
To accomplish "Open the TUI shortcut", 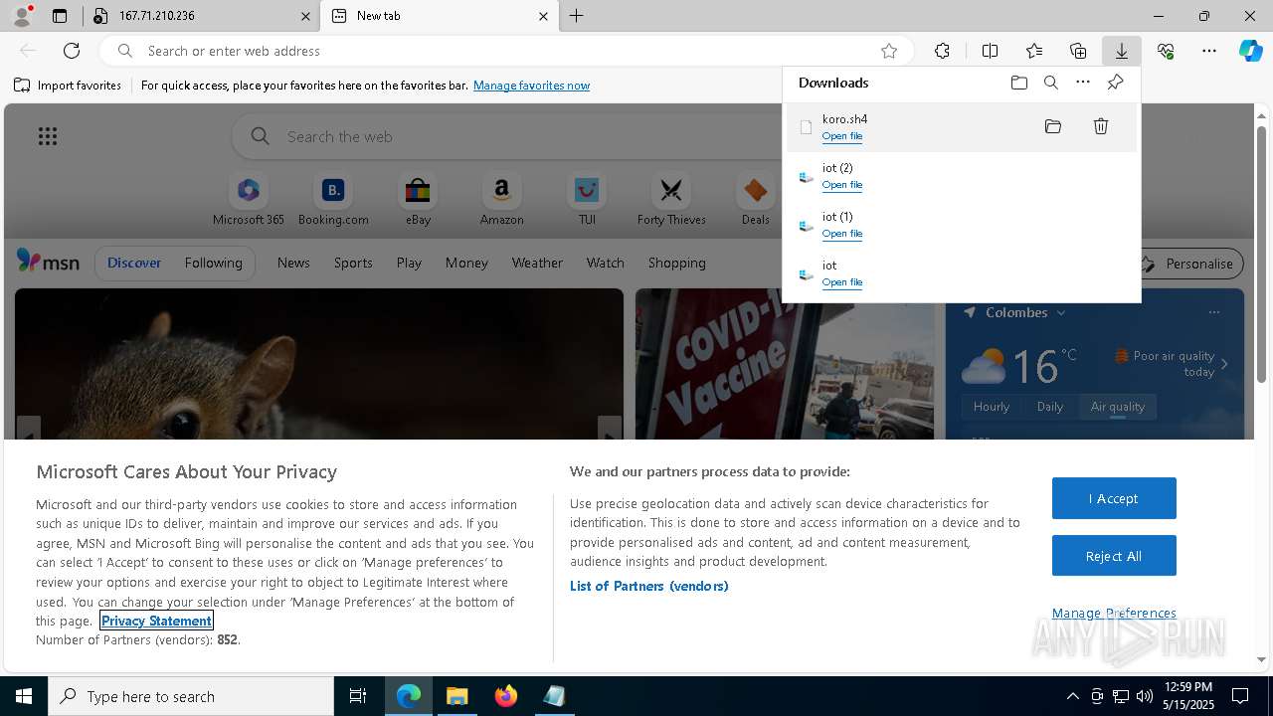I will coord(587,199).
